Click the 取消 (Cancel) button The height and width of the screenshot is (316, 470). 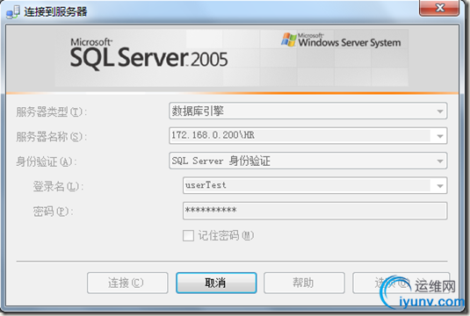coord(216,283)
